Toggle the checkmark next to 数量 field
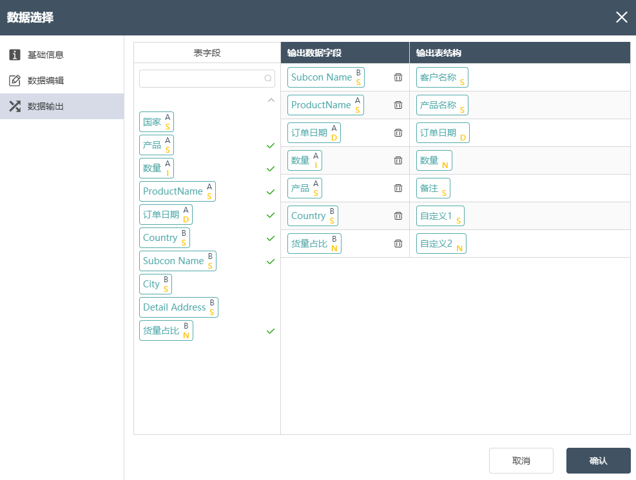Image resolution: width=636 pixels, height=480 pixels. click(271, 169)
